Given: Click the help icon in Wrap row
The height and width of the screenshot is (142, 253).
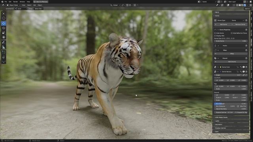Looking at the screenshot, I should click(x=246, y=50).
